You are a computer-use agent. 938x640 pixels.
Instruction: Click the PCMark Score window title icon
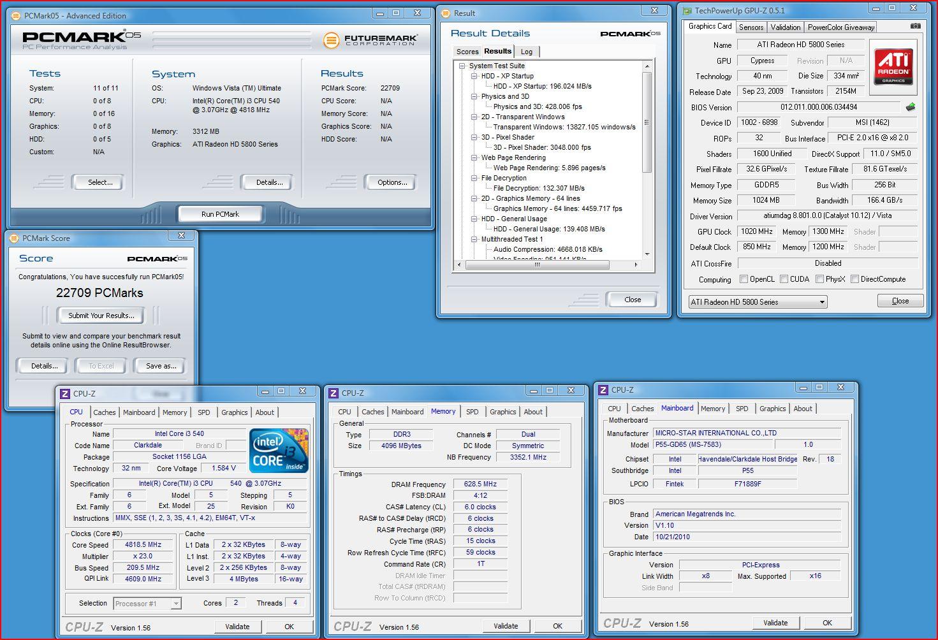click(x=15, y=238)
